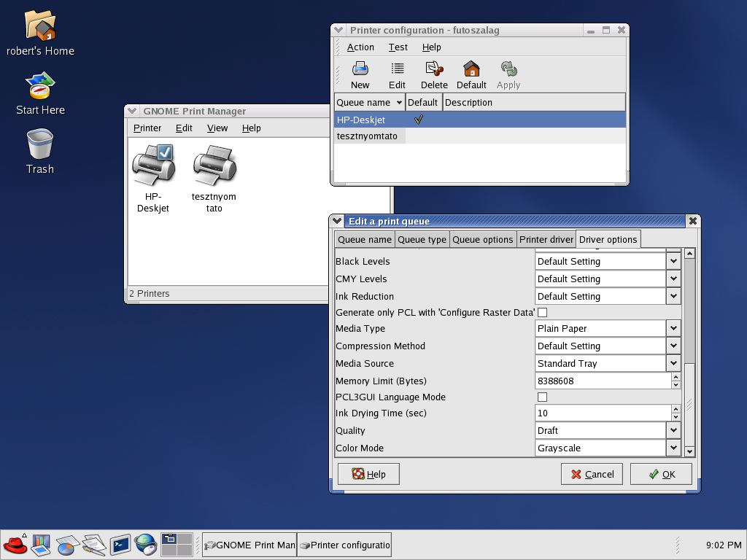Launch the web browser globe icon in panel
This screenshot has width=747, height=560.
(146, 545)
